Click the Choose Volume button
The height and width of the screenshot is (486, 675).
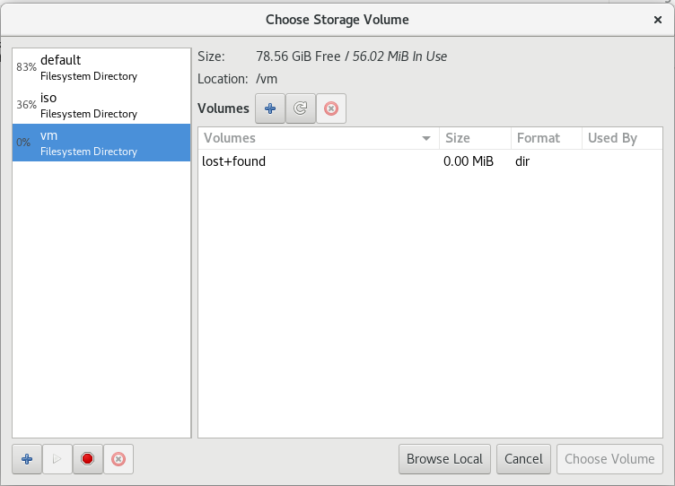pyautogui.click(x=609, y=459)
